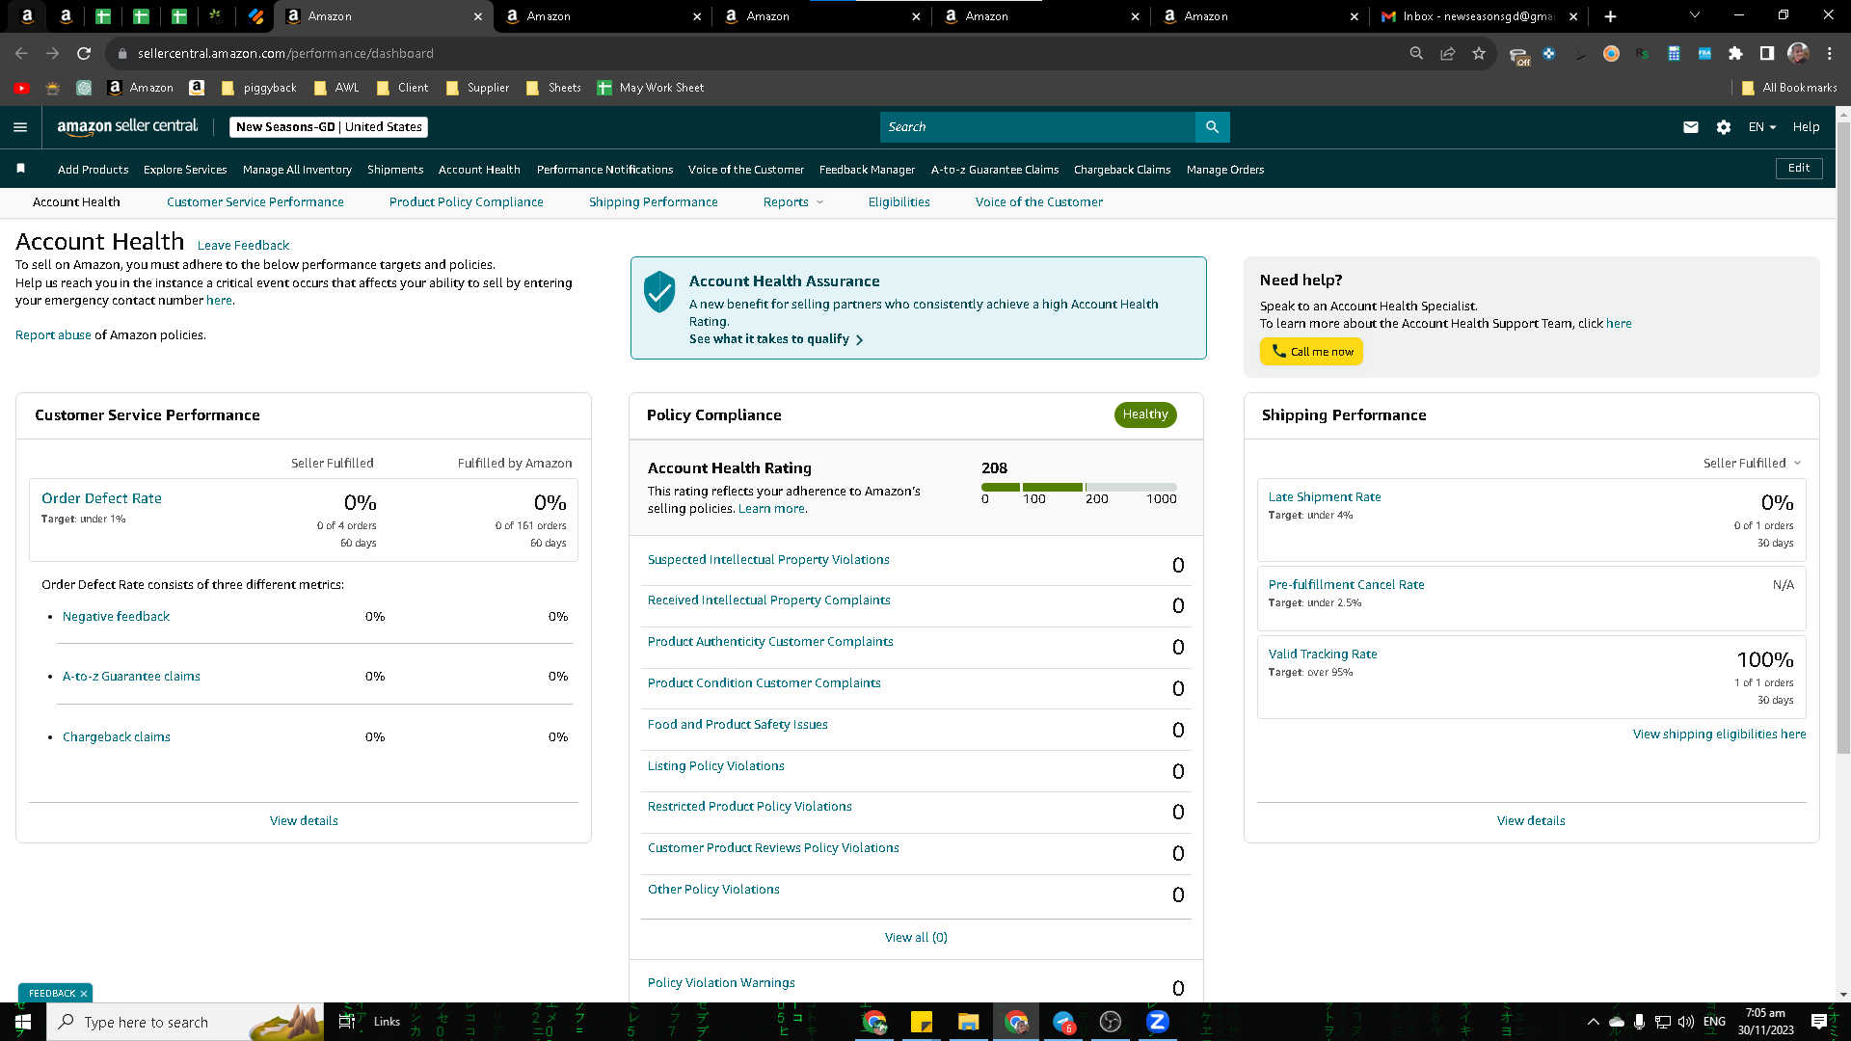Screen dimensions: 1851x1041
Task: Click the bookmark flag icon in nav bar
Action: 20,169
